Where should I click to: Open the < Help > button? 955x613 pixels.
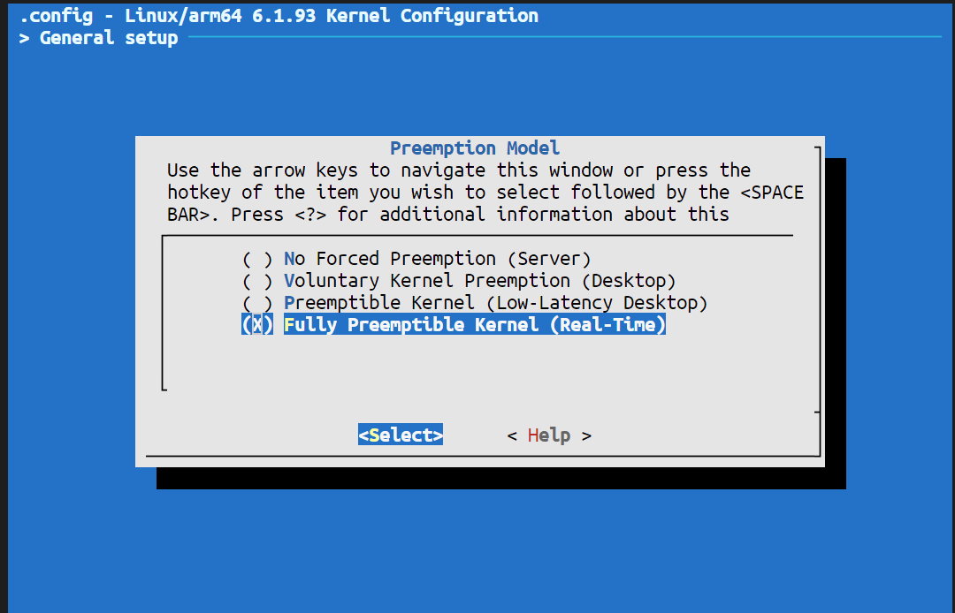(549, 435)
